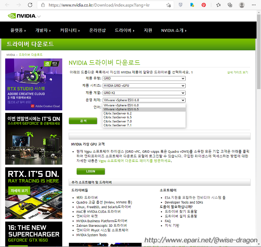Open ESA 지원 엔비디아 시스템 툴 link
The width and height of the screenshot is (261, 247).
(195, 197)
